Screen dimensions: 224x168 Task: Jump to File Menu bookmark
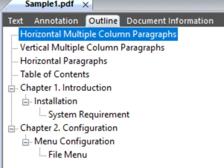(x=67, y=155)
